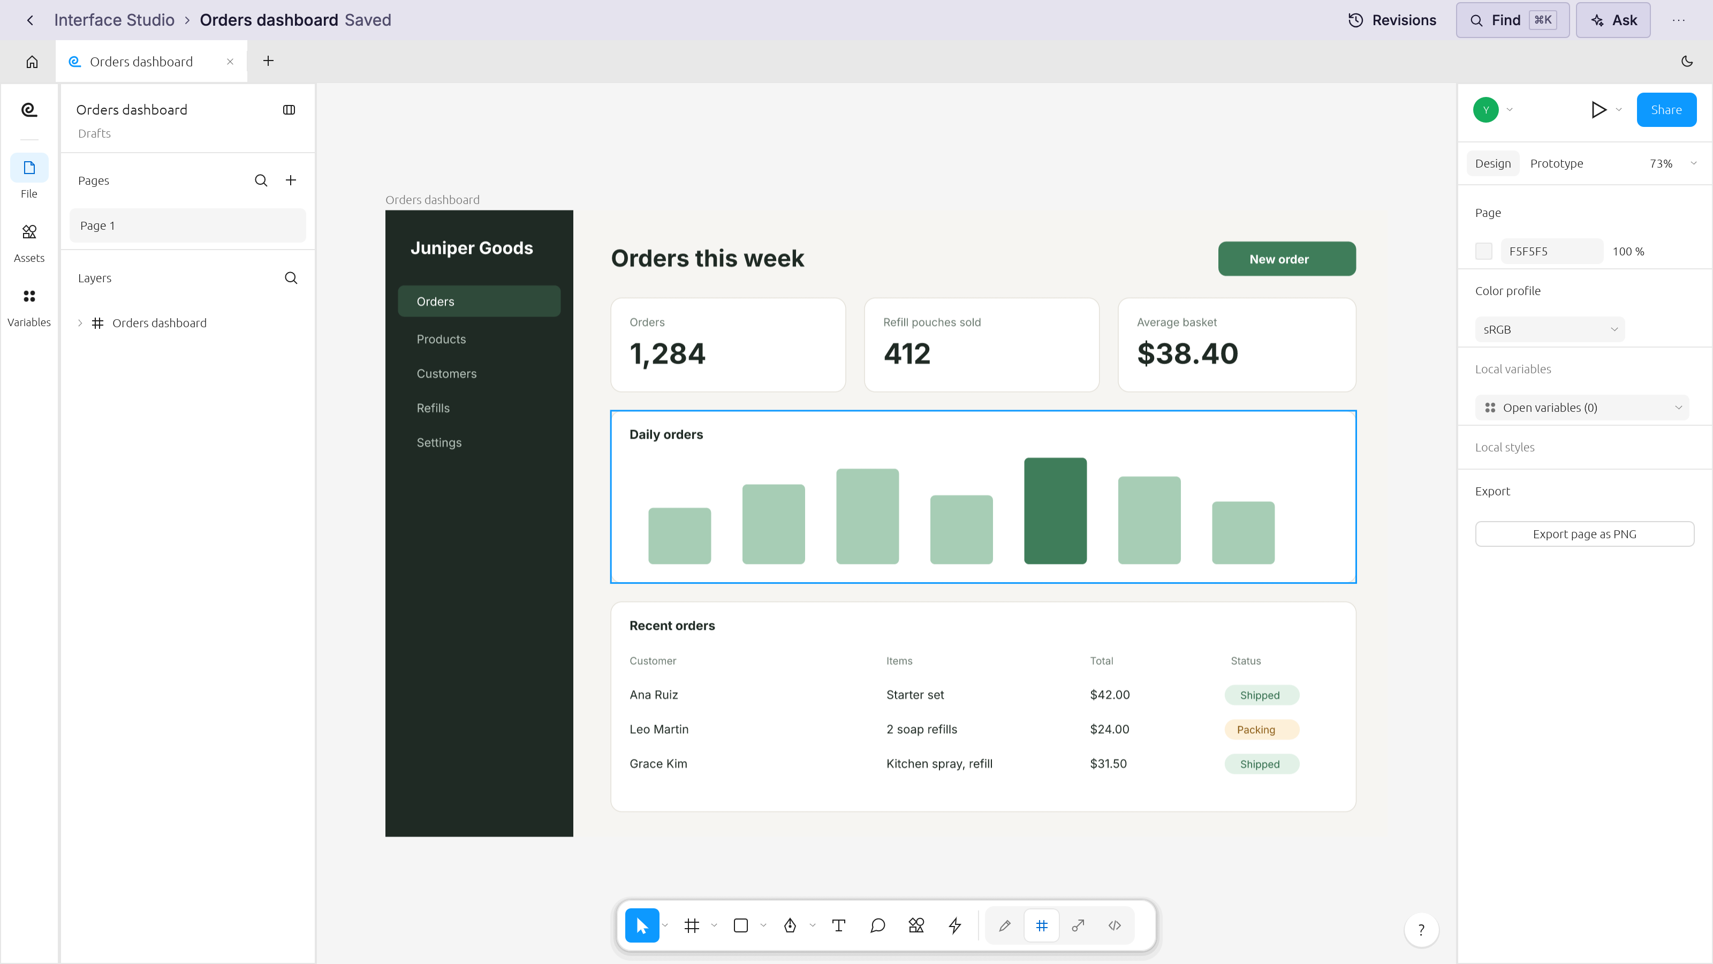Viewport: 1713px width, 964px height.
Task: Click the Ask button
Action: pyautogui.click(x=1612, y=20)
